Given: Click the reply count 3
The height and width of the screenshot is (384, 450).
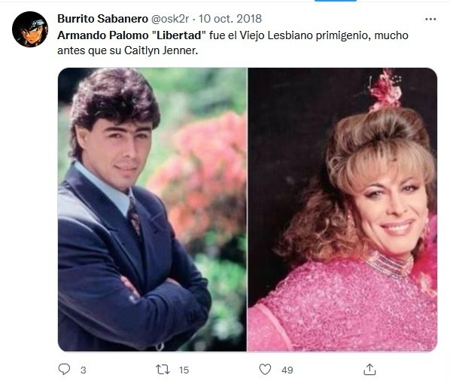Looking at the screenshot, I should click(x=84, y=370).
